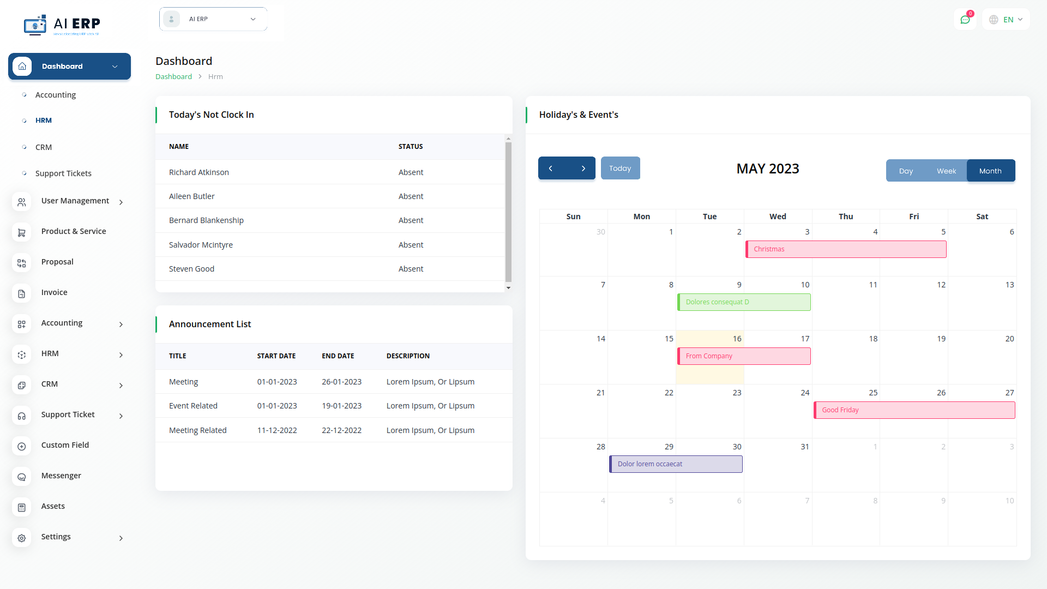Click the pink Christmas event bar

tap(845, 249)
